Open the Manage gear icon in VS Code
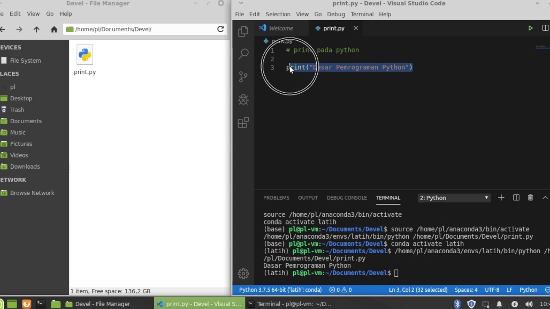 pos(243,273)
